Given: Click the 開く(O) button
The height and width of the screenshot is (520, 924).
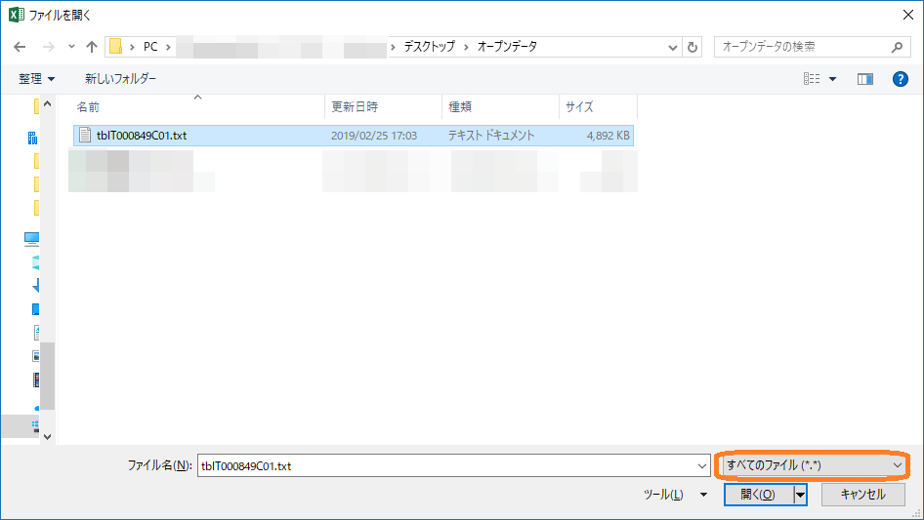Looking at the screenshot, I should point(758,495).
